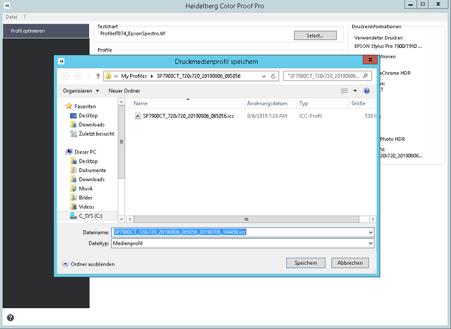The height and width of the screenshot is (329, 451).
Task: Refresh the folder view in address bar
Action: tap(273, 76)
